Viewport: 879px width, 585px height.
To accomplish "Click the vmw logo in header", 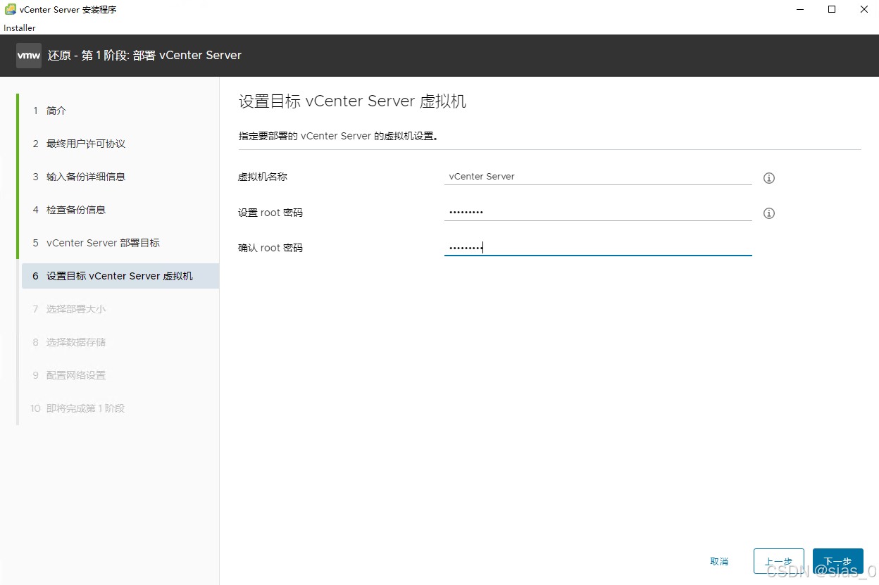I will [29, 55].
